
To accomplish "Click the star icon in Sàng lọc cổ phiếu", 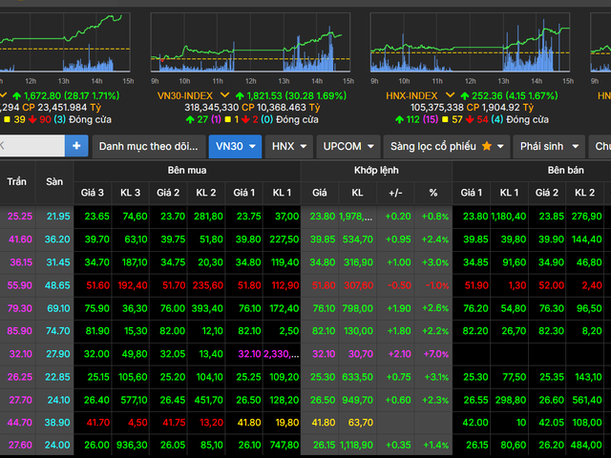I will [487, 146].
